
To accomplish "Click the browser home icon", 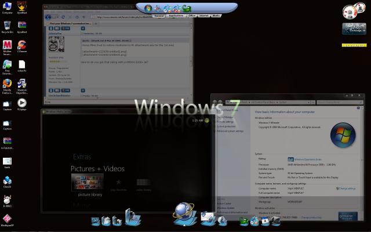I will pyautogui.click(x=77, y=17).
